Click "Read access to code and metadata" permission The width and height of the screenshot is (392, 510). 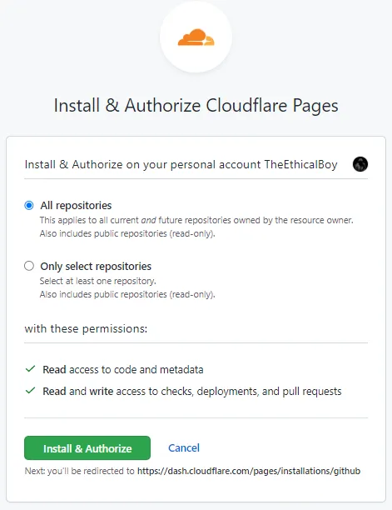[x=123, y=369]
